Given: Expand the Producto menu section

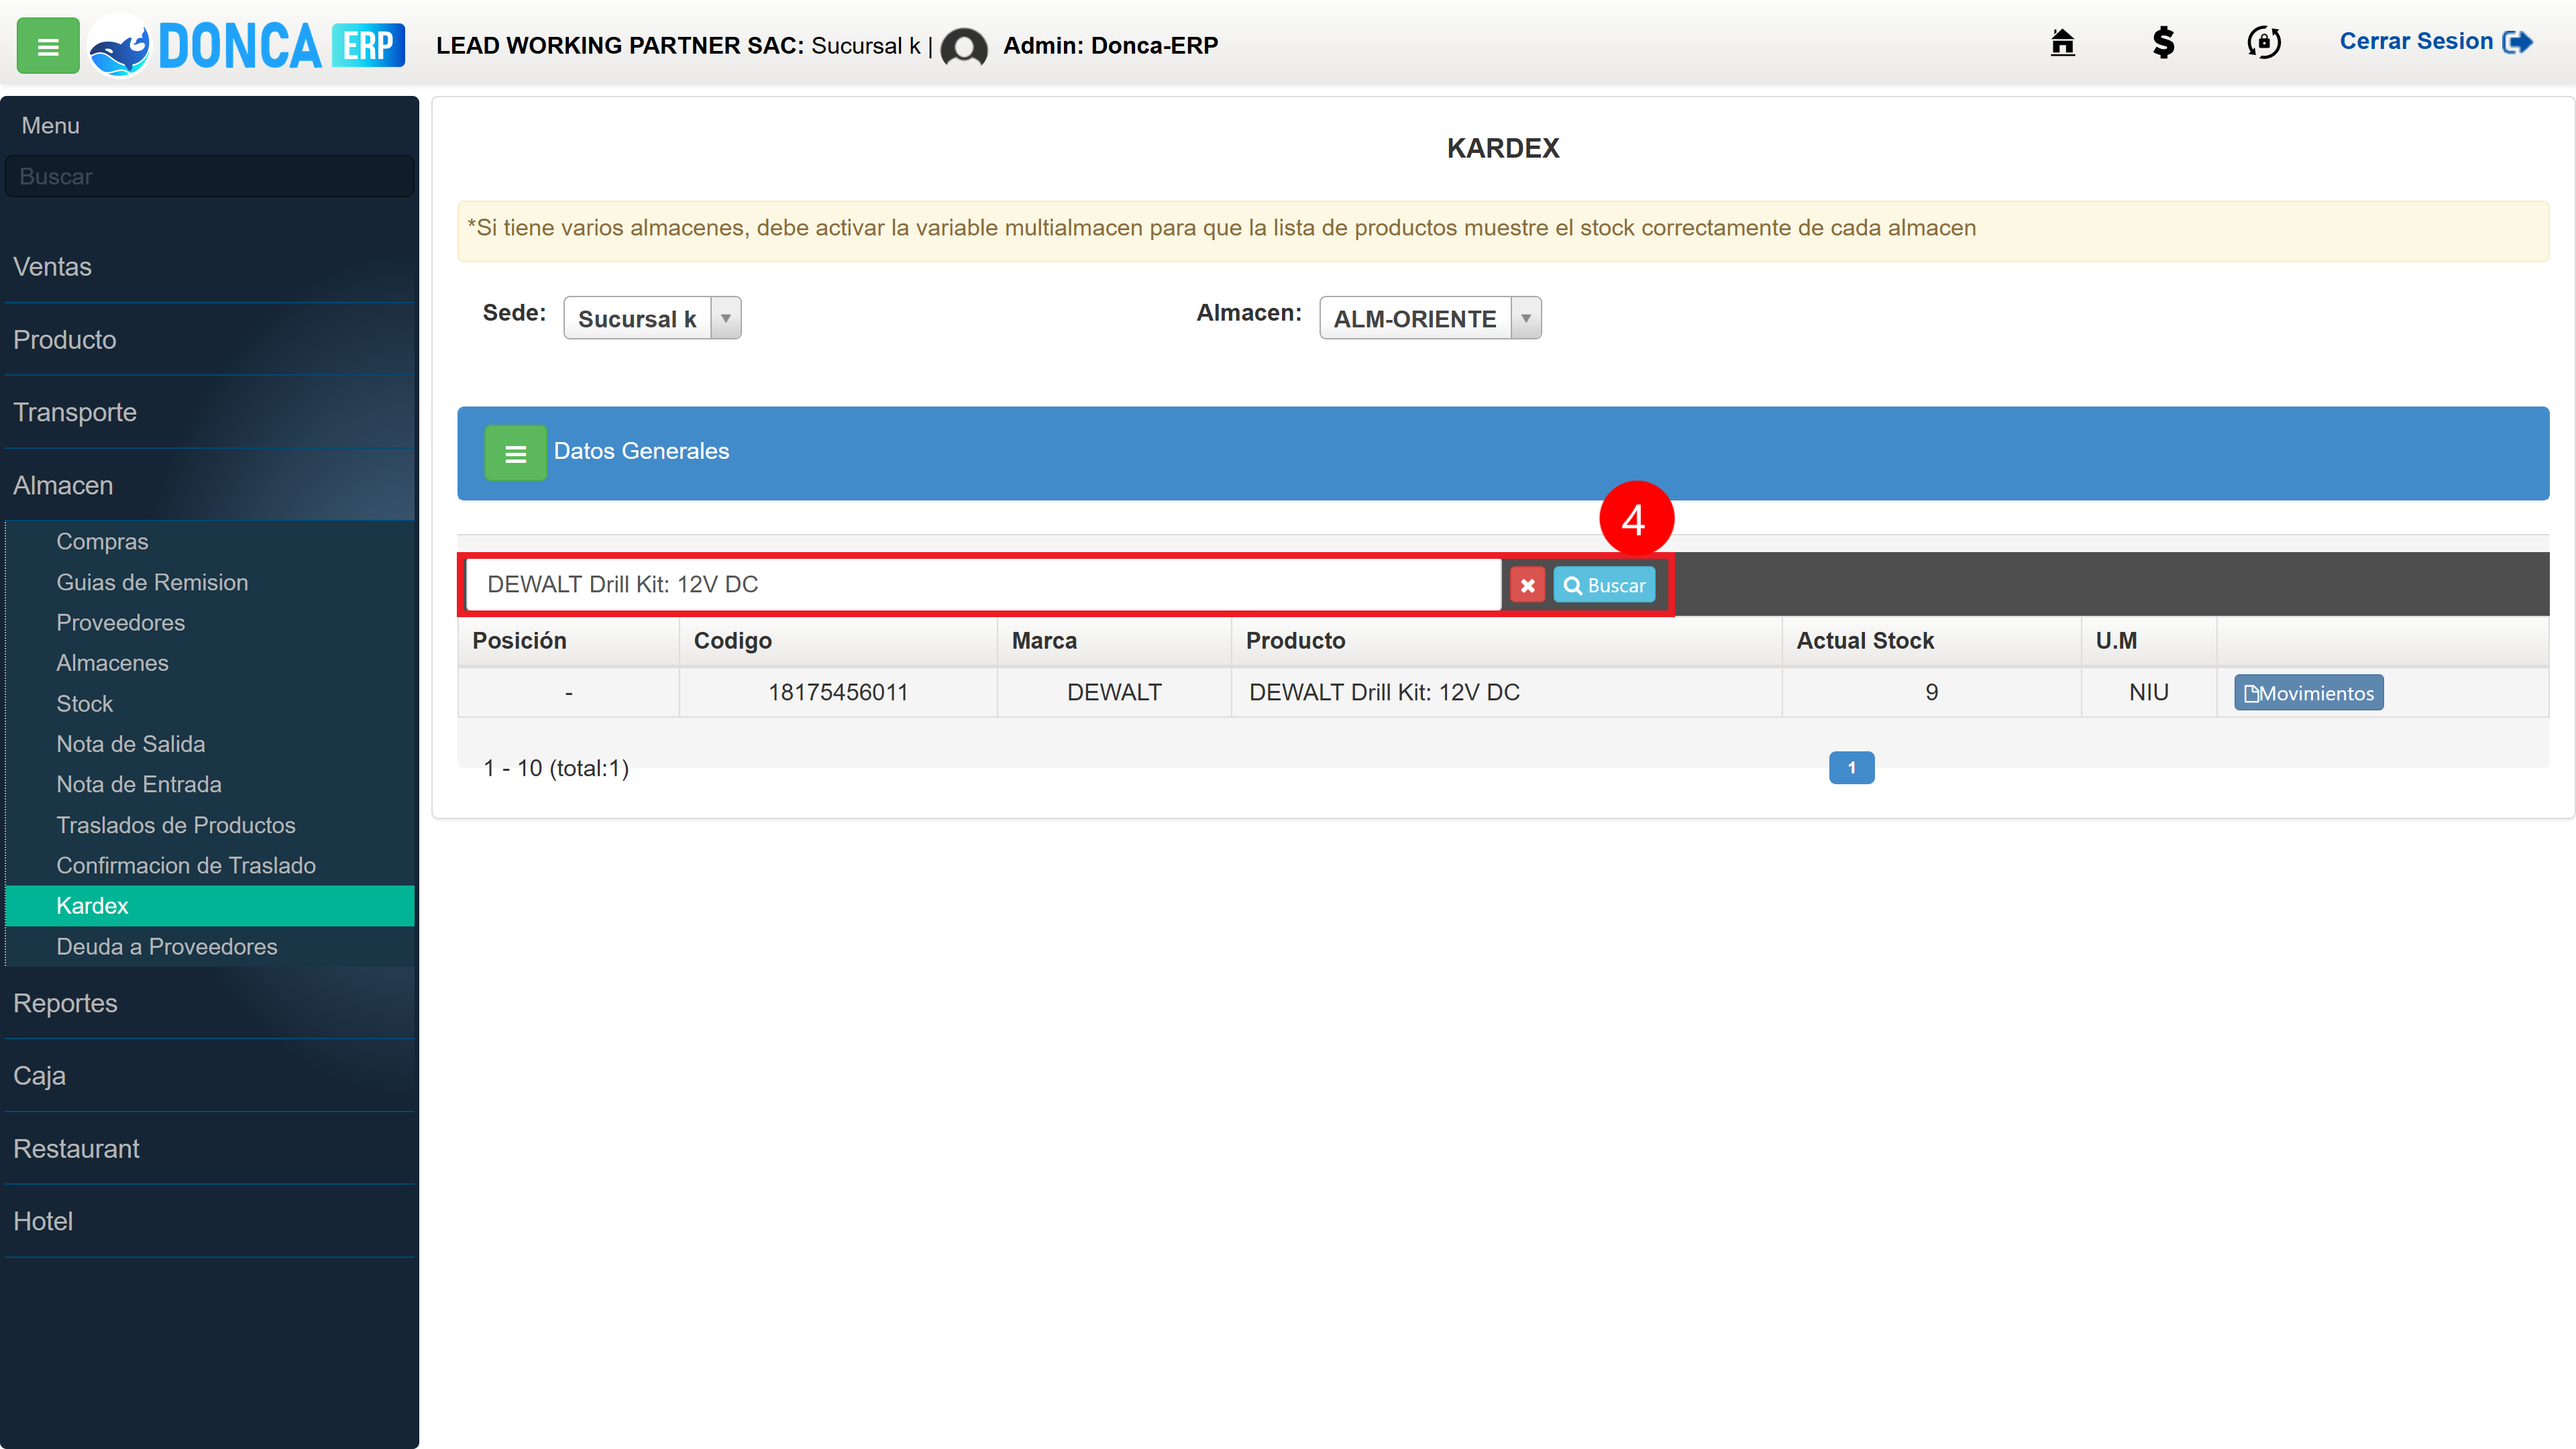Looking at the screenshot, I should [209, 340].
